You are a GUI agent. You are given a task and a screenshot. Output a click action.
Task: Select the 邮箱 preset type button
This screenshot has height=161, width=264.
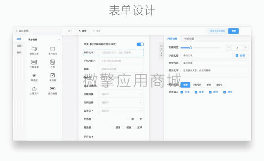click(209, 85)
